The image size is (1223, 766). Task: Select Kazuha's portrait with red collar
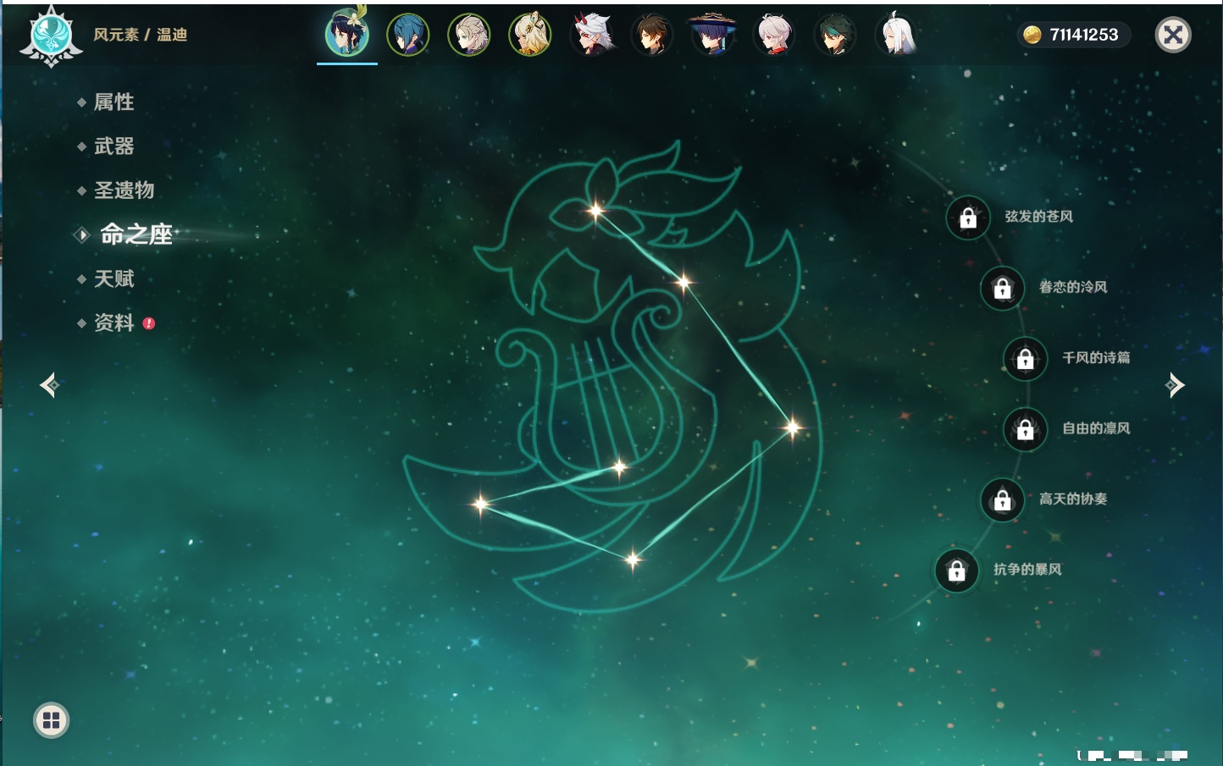click(x=774, y=35)
